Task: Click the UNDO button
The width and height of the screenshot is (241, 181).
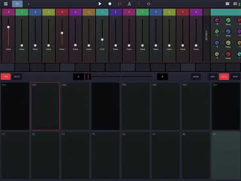Action: pyautogui.click(x=196, y=77)
